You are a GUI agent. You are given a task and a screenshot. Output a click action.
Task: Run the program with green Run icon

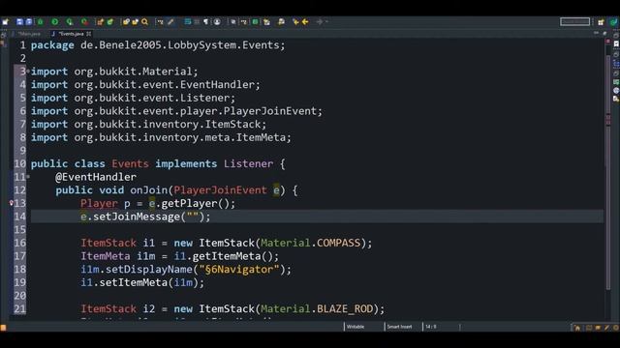tap(55, 22)
